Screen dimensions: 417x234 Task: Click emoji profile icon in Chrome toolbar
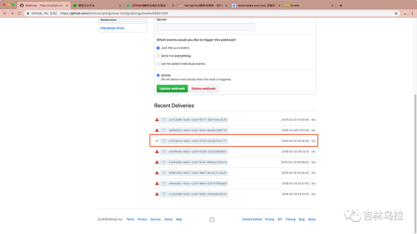coord(405,14)
